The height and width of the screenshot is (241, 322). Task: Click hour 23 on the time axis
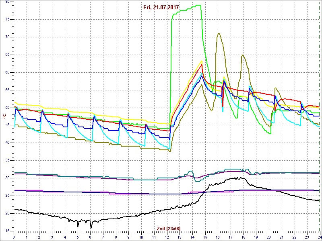[307, 237]
